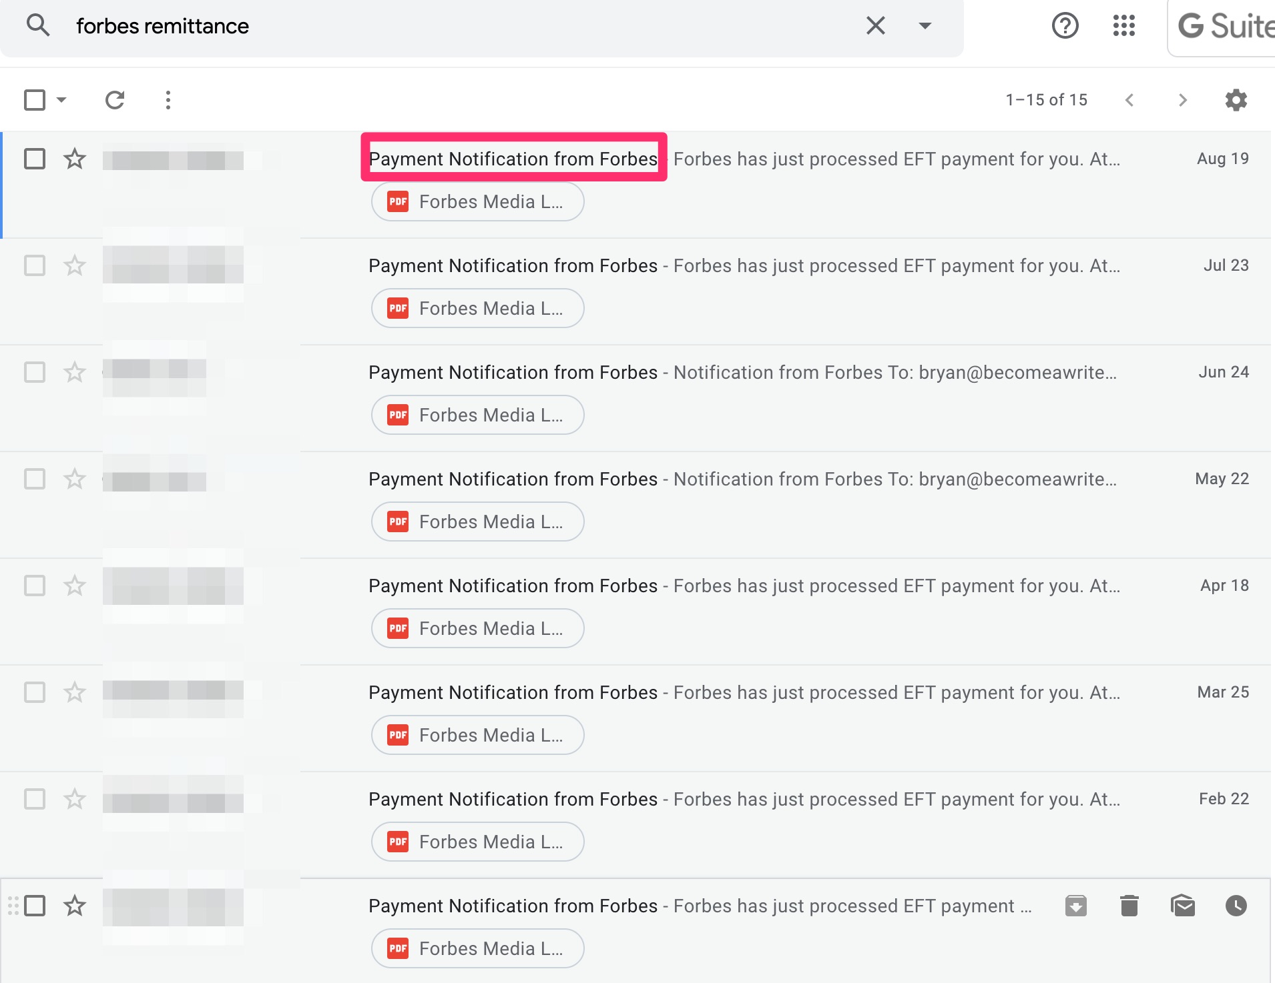The image size is (1275, 983).
Task: Click the Jun 24 snippet mentioning bryan@becomeawrite
Action: pos(895,372)
